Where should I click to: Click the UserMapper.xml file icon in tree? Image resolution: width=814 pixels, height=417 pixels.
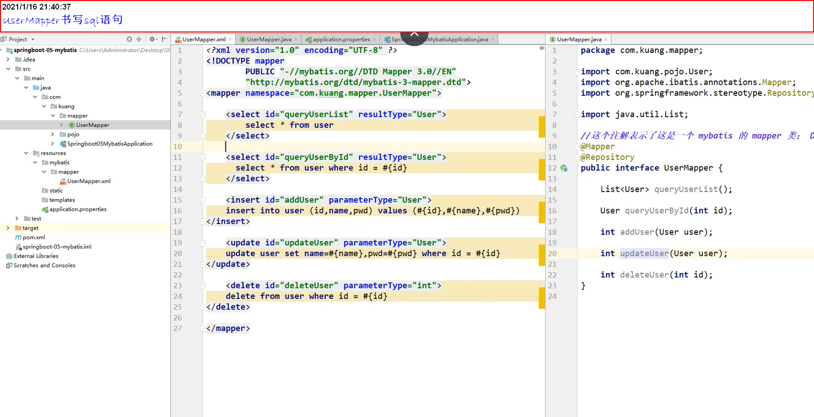coord(62,181)
